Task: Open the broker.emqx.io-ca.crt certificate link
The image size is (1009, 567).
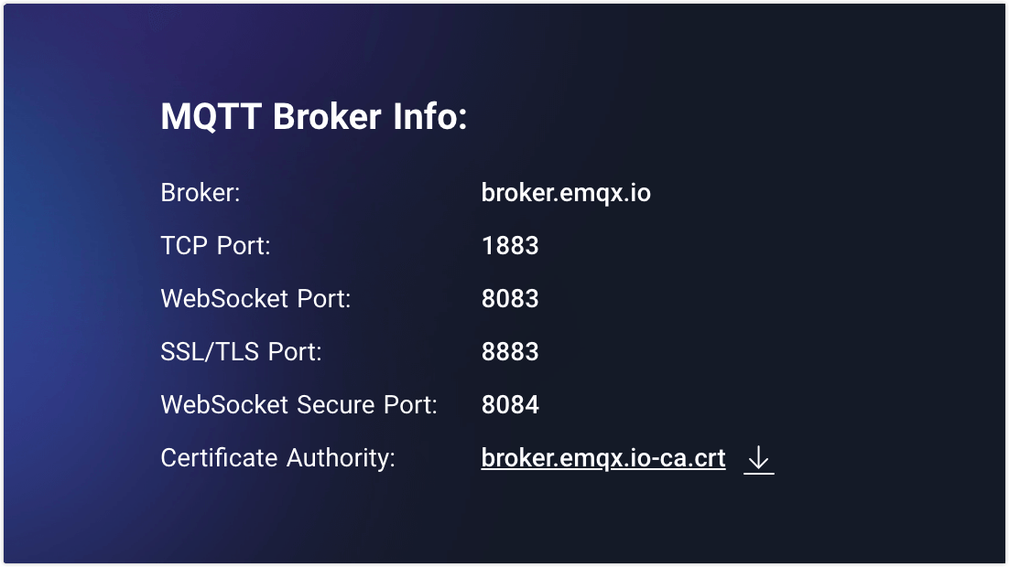Action: pyautogui.click(x=603, y=458)
